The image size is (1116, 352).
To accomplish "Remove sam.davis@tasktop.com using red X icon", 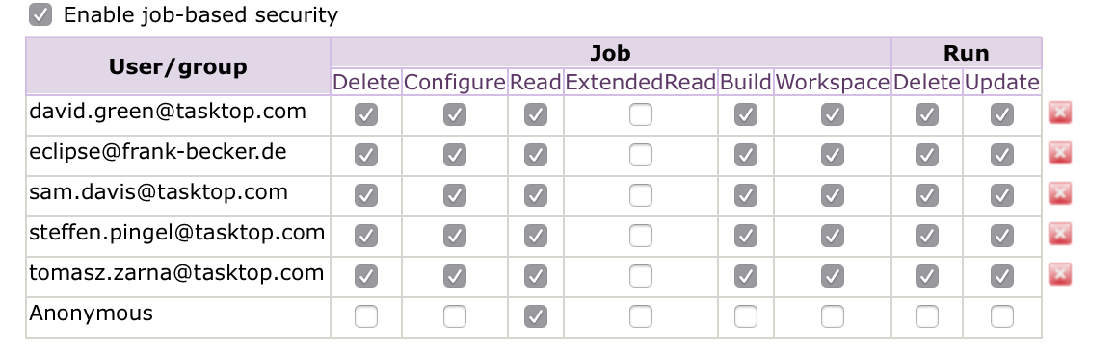I will [x=1060, y=193].
